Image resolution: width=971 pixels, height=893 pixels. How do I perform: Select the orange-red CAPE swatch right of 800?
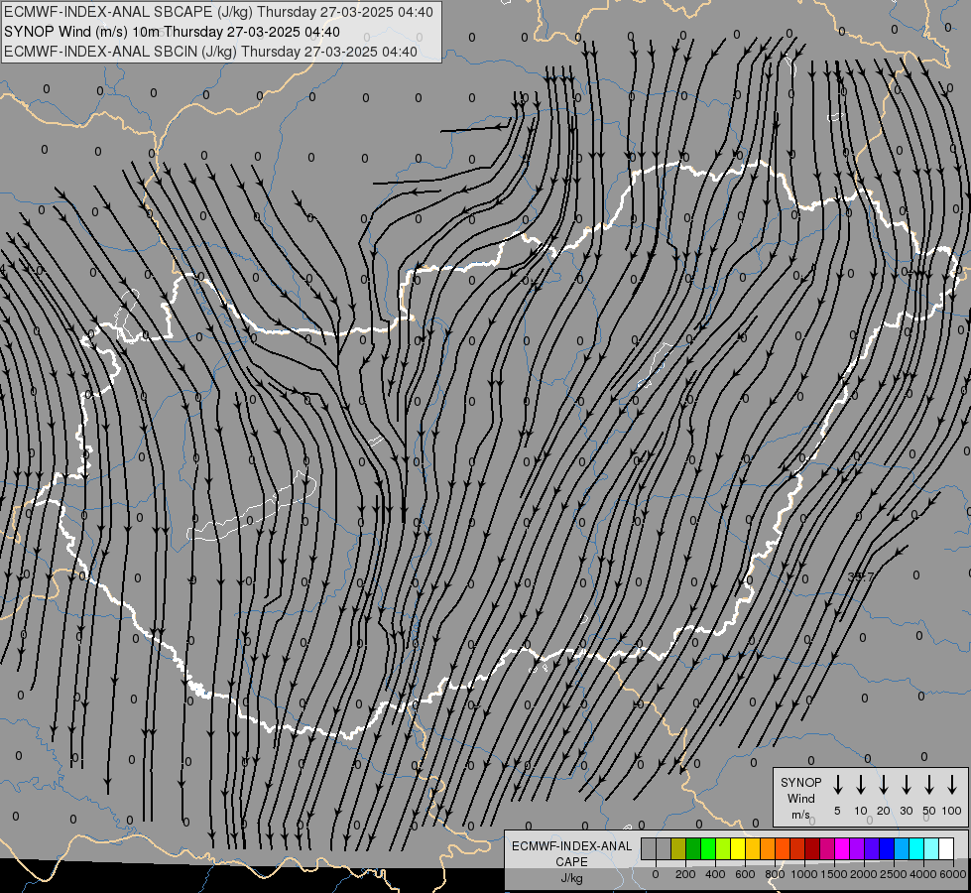[x=783, y=848]
